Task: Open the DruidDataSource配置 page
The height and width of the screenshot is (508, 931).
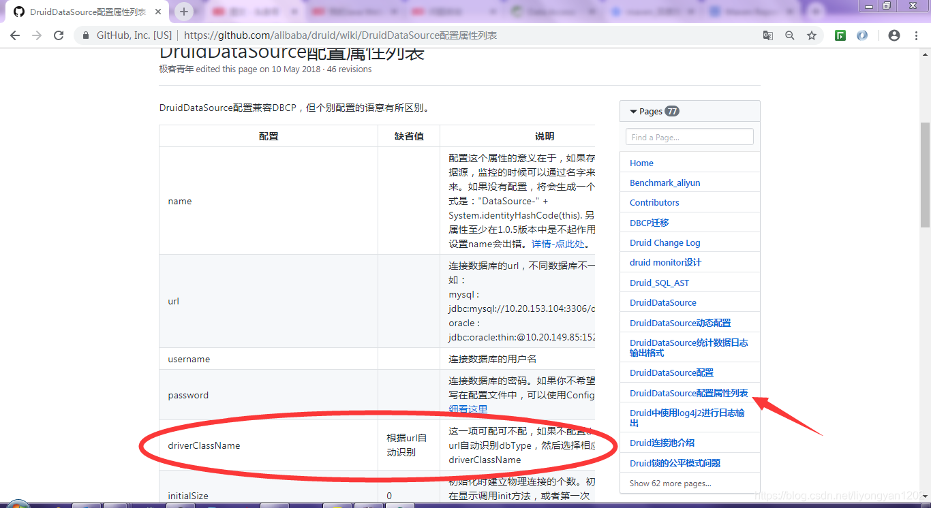Action: 671,372
